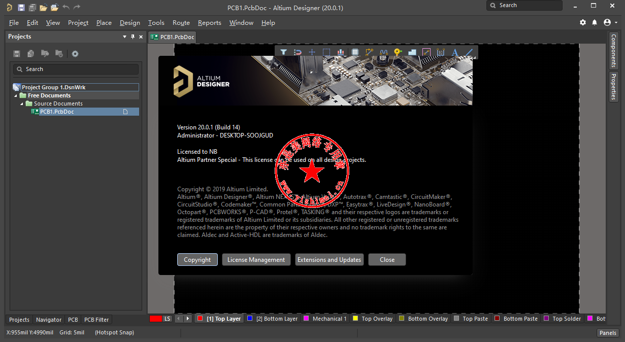Viewport: 625px width, 342px height.
Task: Click the Projects panel compile documents icon
Action: 31,54
